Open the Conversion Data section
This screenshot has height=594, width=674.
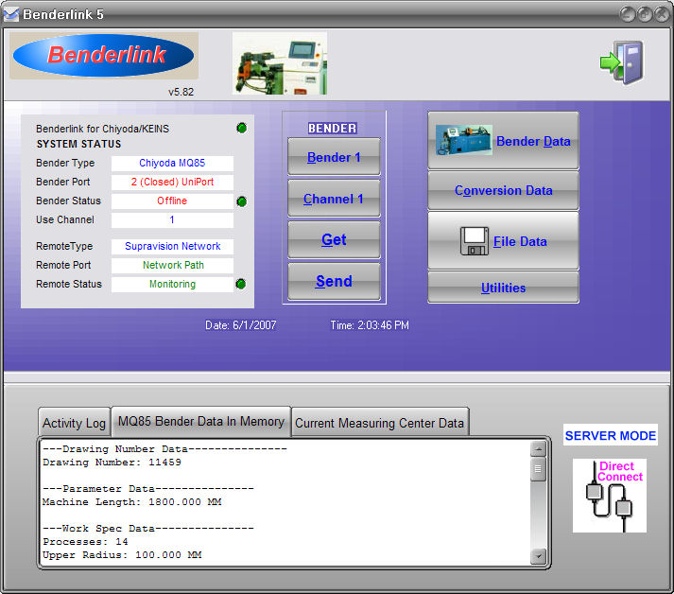pos(503,190)
